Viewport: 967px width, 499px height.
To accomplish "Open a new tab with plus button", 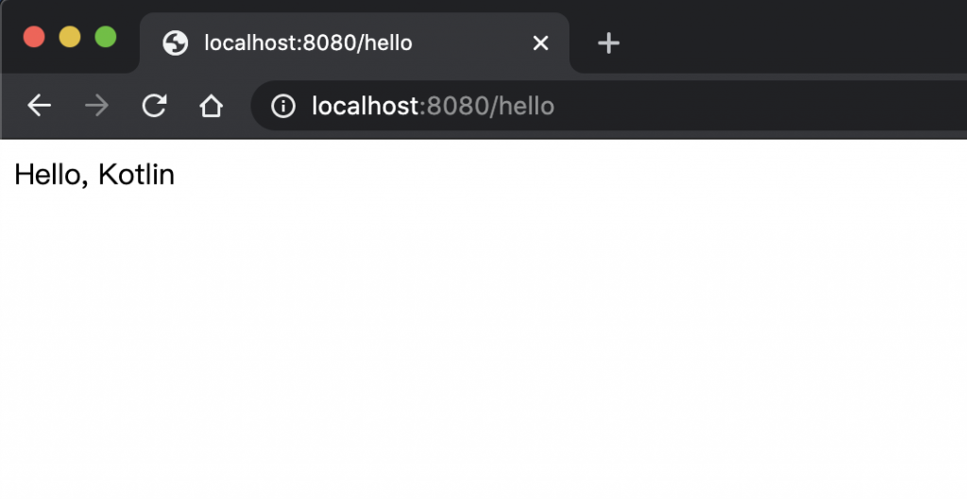I will pos(609,43).
